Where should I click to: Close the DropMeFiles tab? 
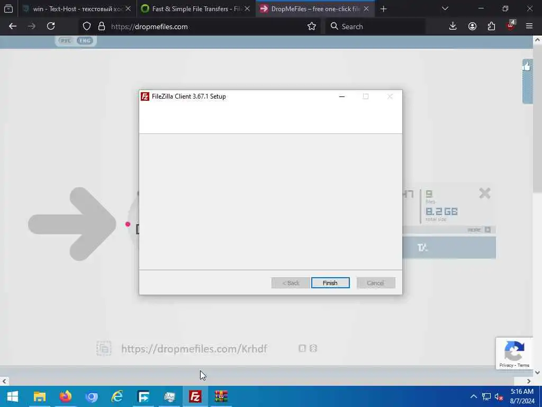(366, 9)
